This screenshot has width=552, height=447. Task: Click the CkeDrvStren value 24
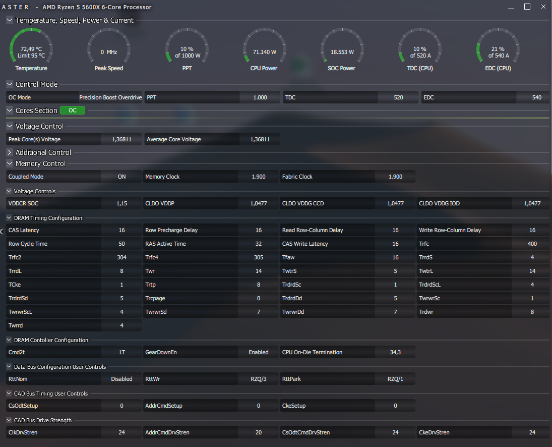pos(532,432)
